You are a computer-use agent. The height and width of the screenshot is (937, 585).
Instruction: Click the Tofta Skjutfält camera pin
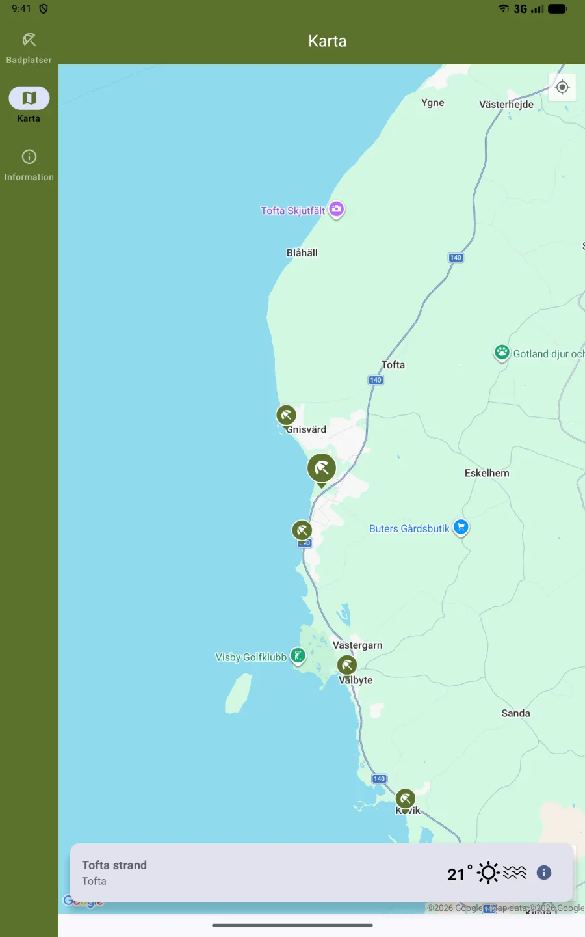336,210
